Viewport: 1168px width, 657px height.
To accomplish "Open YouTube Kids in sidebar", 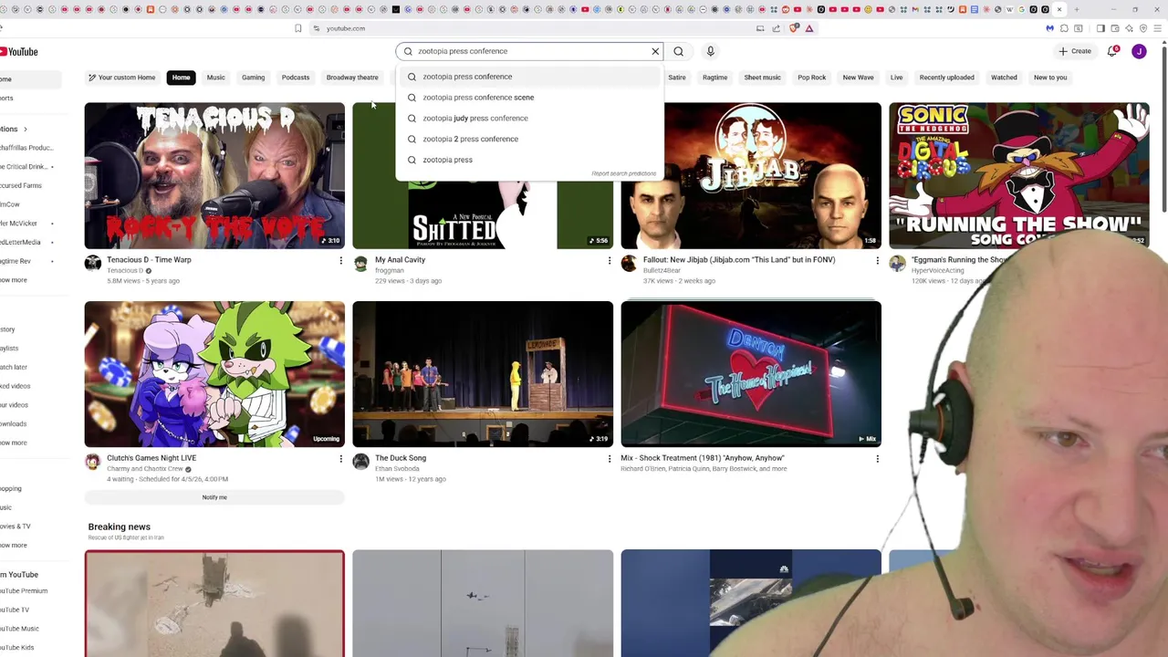I will coord(17,648).
